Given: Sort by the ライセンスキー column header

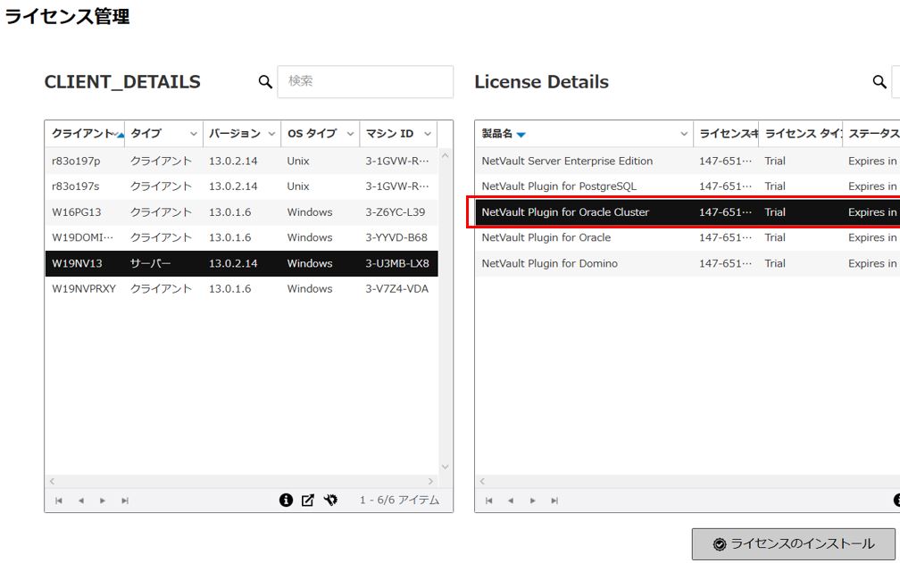Looking at the screenshot, I should click(727, 134).
